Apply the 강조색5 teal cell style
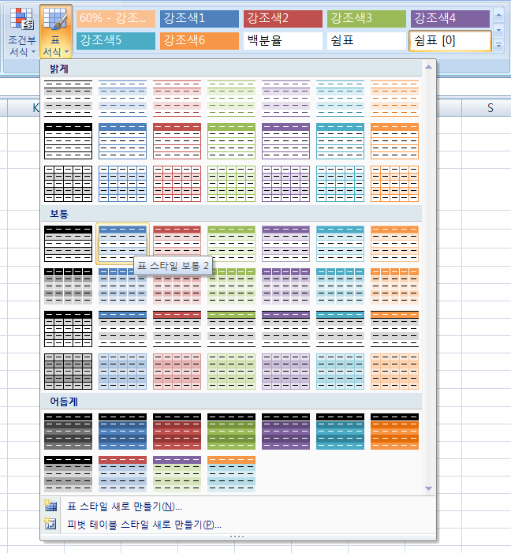This screenshot has height=553, width=511. pos(116,41)
